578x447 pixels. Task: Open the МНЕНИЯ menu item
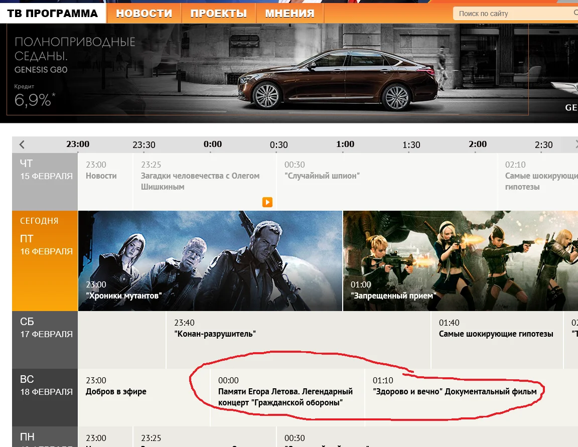290,13
